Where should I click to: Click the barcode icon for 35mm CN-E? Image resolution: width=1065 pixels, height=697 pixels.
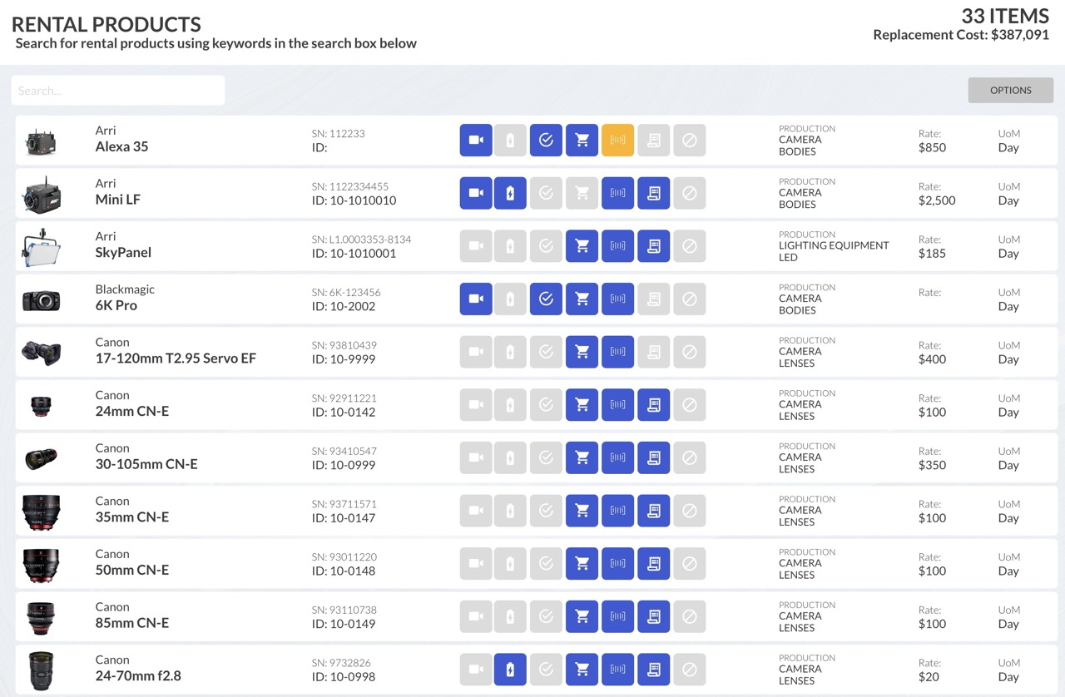(617, 511)
